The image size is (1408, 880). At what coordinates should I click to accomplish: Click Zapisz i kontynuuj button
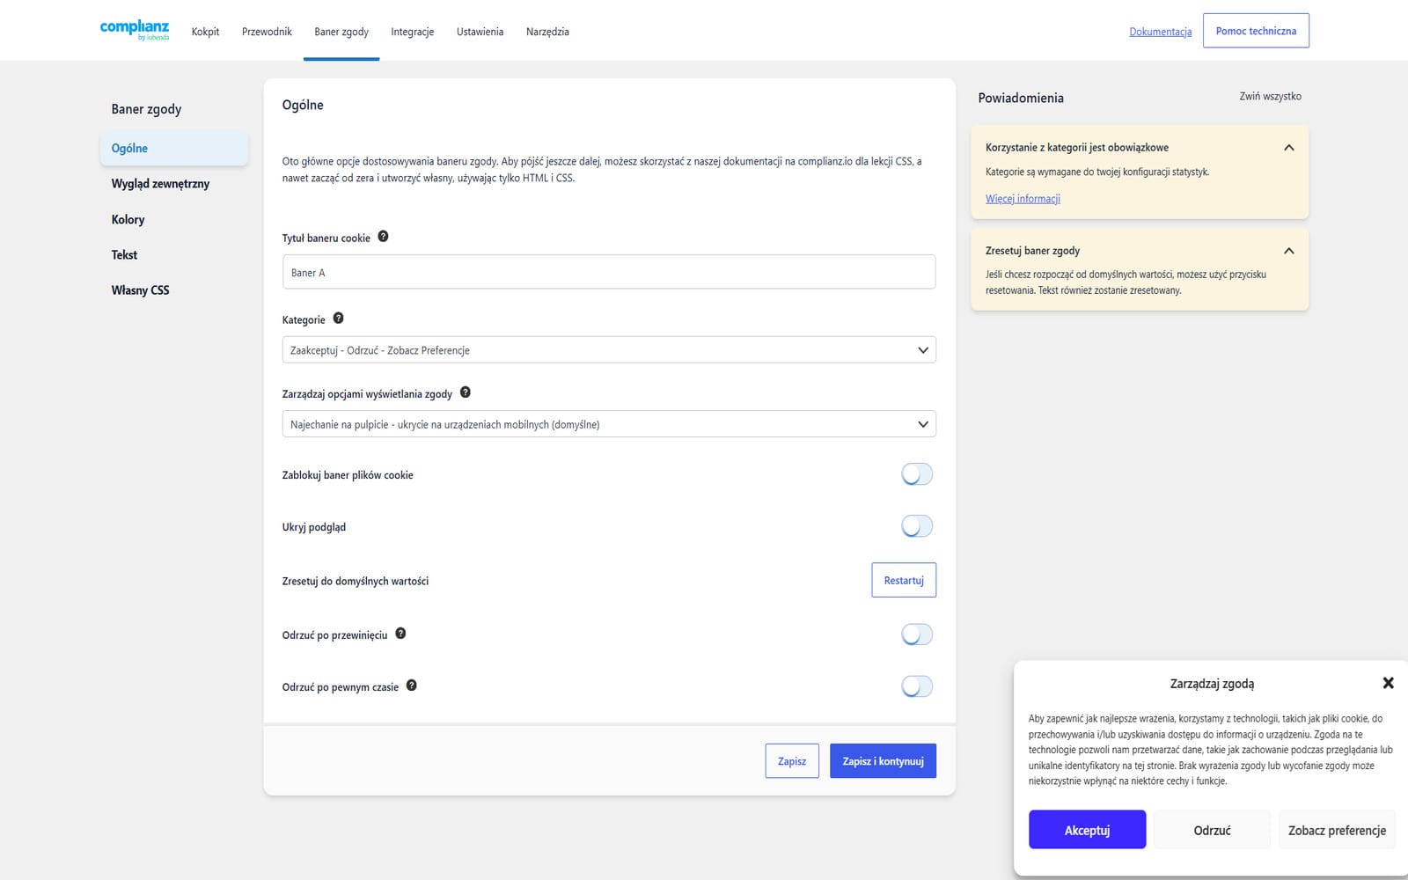tap(883, 761)
